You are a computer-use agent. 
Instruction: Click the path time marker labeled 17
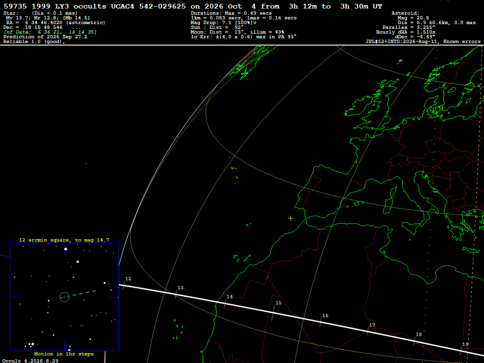[368, 330]
